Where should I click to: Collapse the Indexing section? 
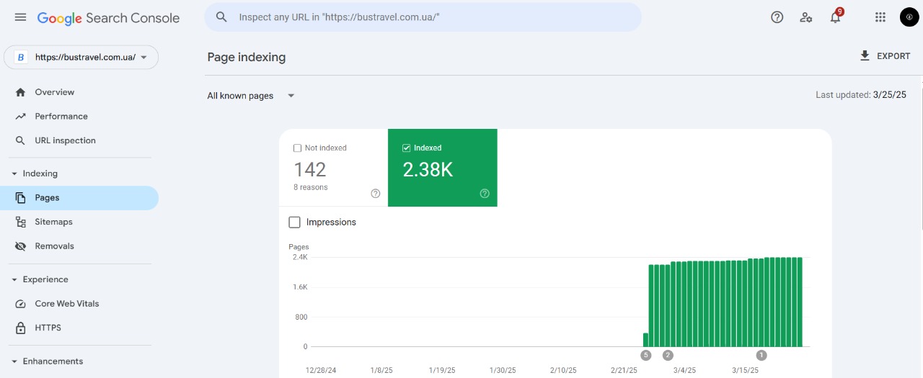(x=14, y=174)
